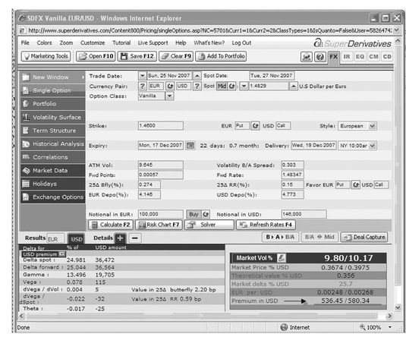This screenshot has height=337, width=406.
Task: Open New Window in sidebar
Action: click(53, 77)
